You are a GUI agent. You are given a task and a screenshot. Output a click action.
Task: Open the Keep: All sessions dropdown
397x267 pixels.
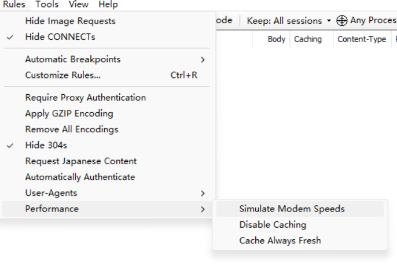pos(289,20)
